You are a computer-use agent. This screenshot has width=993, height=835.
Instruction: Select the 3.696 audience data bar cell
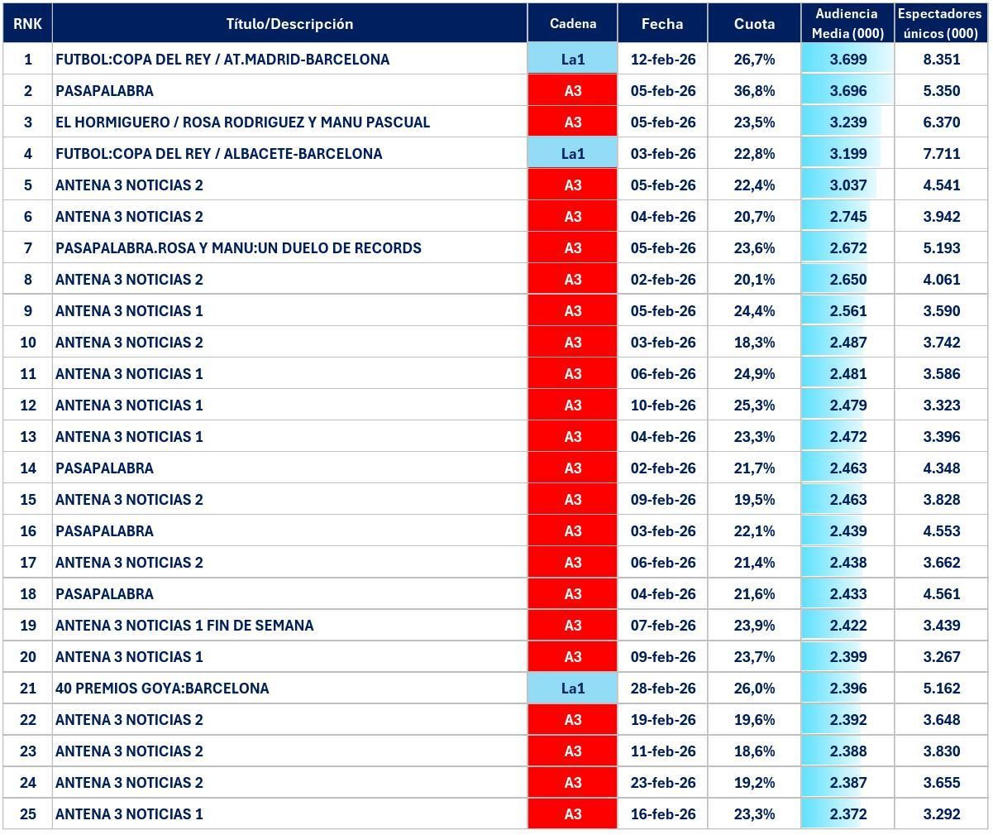point(847,91)
